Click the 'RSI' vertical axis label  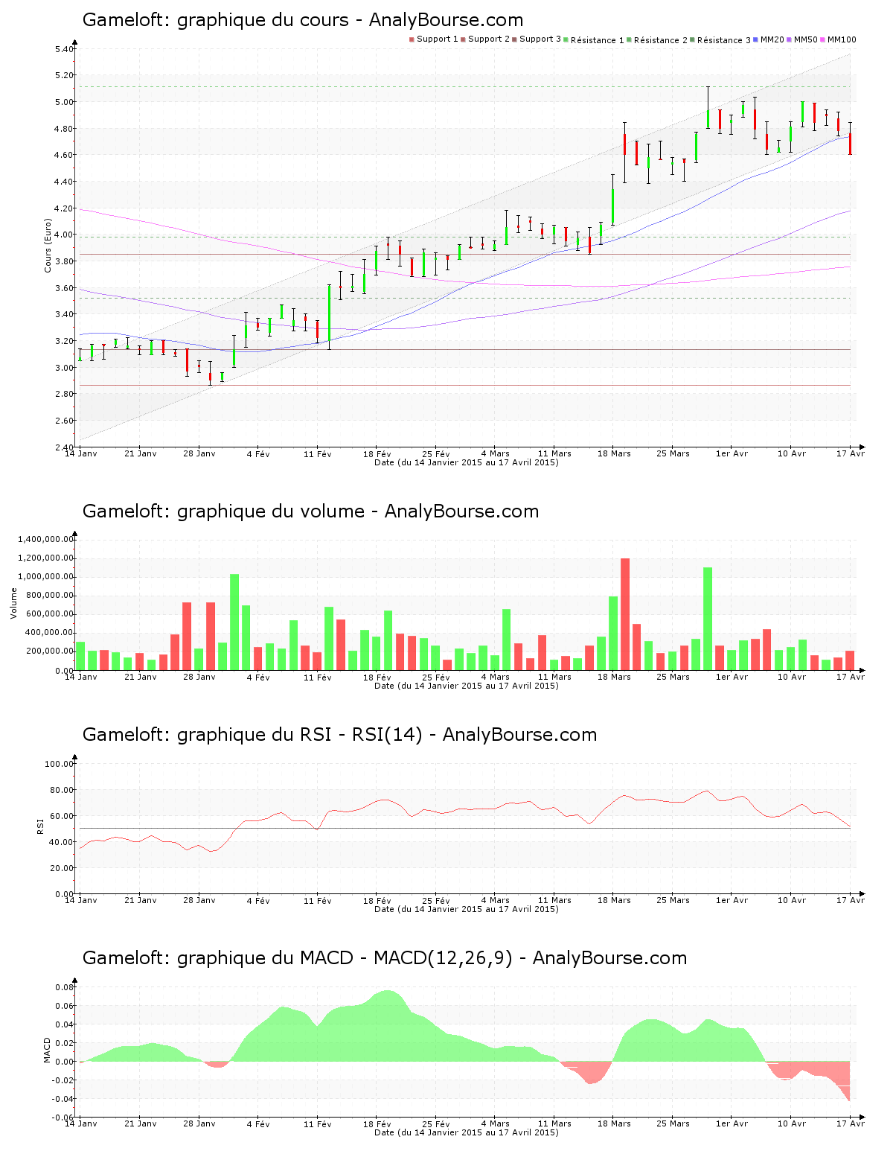(x=40, y=826)
